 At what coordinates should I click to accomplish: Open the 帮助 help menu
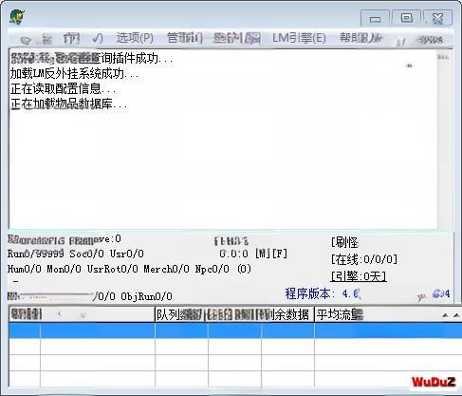coord(360,38)
